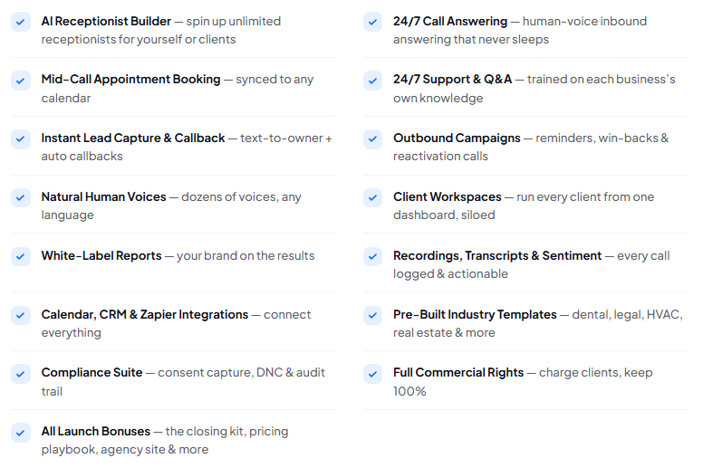Image resolution: width=703 pixels, height=468 pixels.
Task: Click the check icon beside Full Commercial Rights
Action: tap(372, 374)
